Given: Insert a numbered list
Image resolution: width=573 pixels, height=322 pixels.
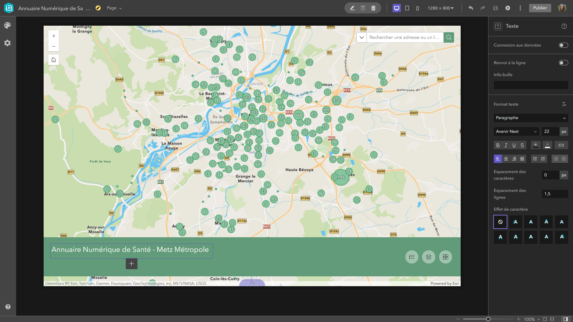Looking at the screenshot, I should [543, 159].
